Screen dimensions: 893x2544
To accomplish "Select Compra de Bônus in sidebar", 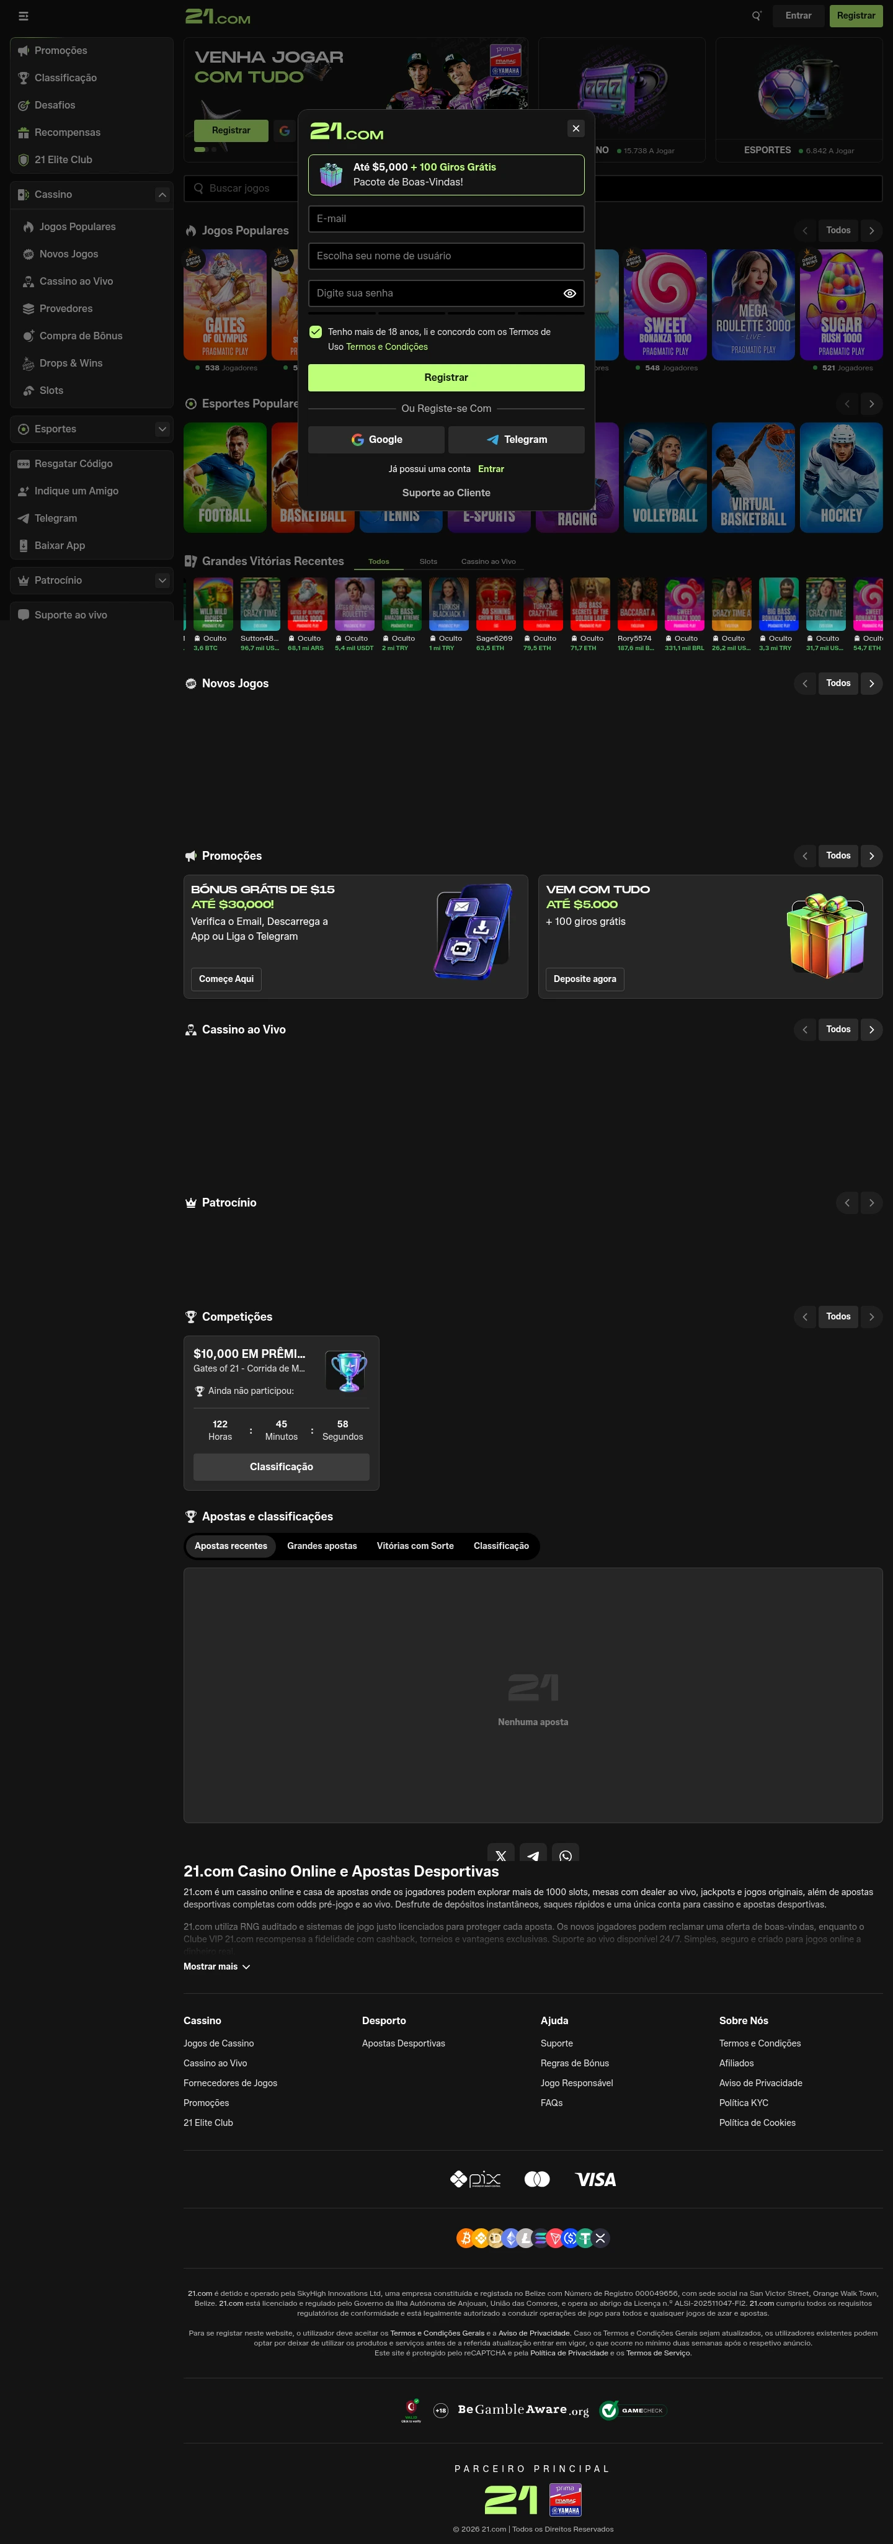I will 91,336.
